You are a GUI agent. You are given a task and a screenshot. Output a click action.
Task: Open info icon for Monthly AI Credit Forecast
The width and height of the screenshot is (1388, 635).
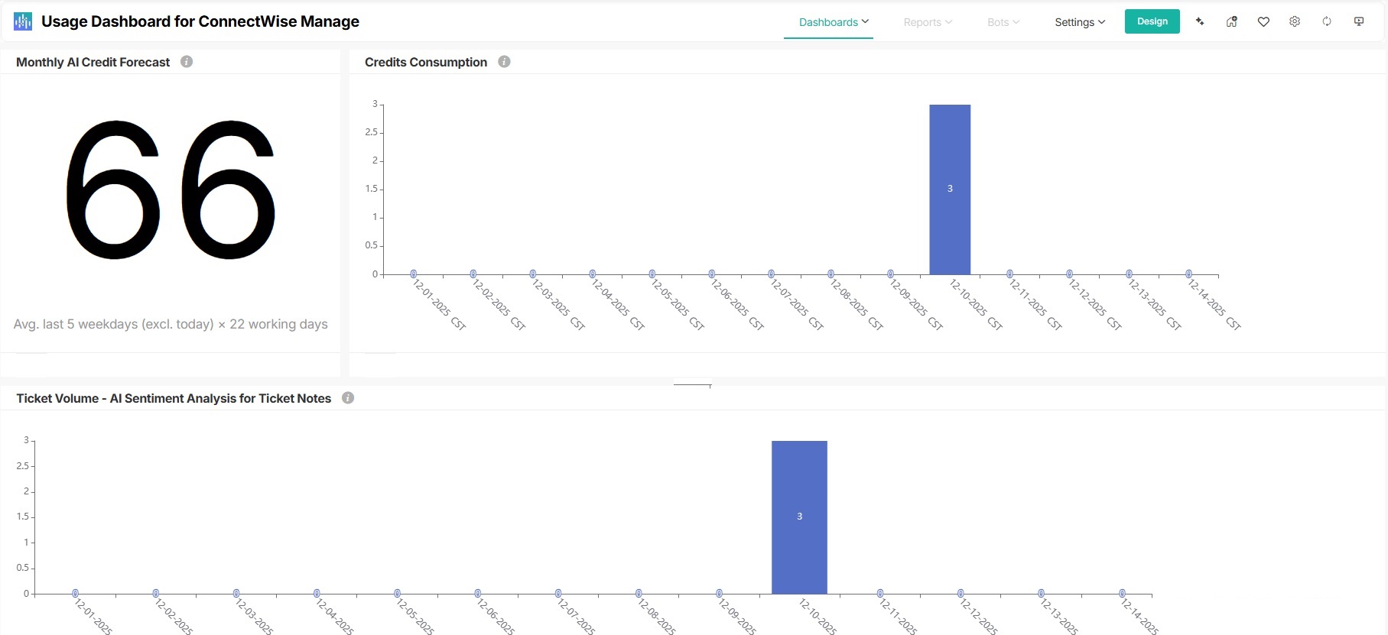(x=187, y=62)
